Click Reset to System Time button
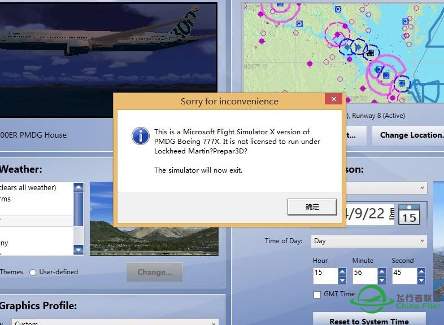This screenshot has height=325, width=444. 369,319
